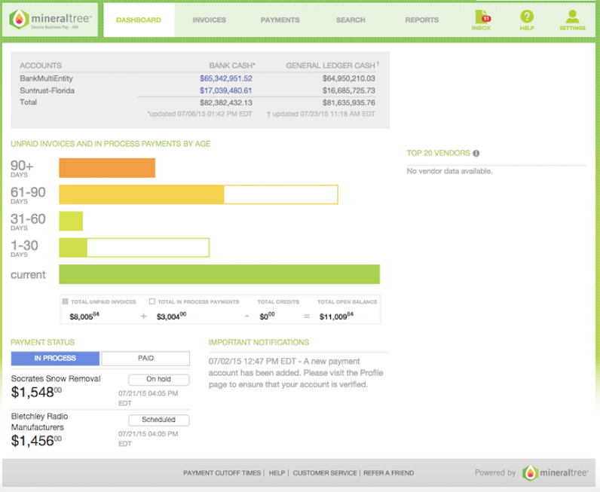Click the Powered by MineralTree footer logo
Image resolution: width=600 pixels, height=492 pixels.
555,473
